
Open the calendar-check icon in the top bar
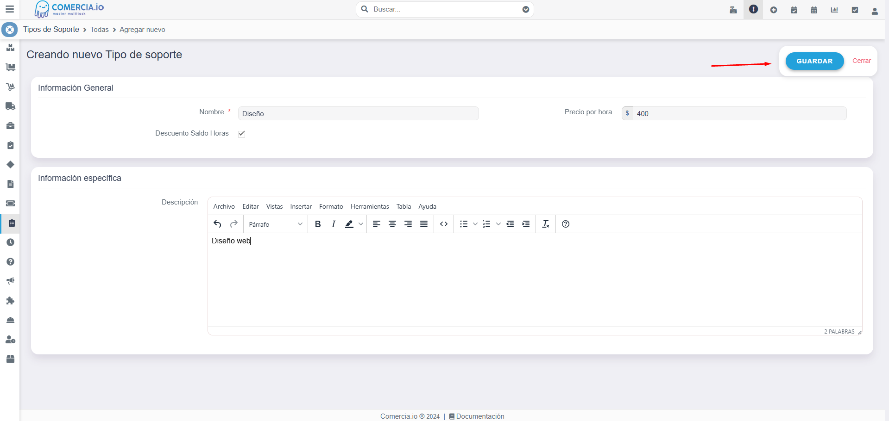point(794,10)
